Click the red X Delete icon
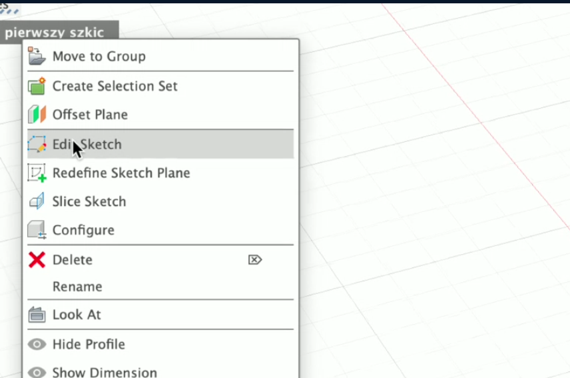This screenshot has height=378, width=570. point(37,260)
